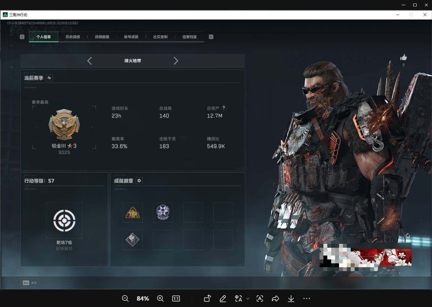Switch to the 详细数据 tab
432x307 pixels.
coord(102,37)
